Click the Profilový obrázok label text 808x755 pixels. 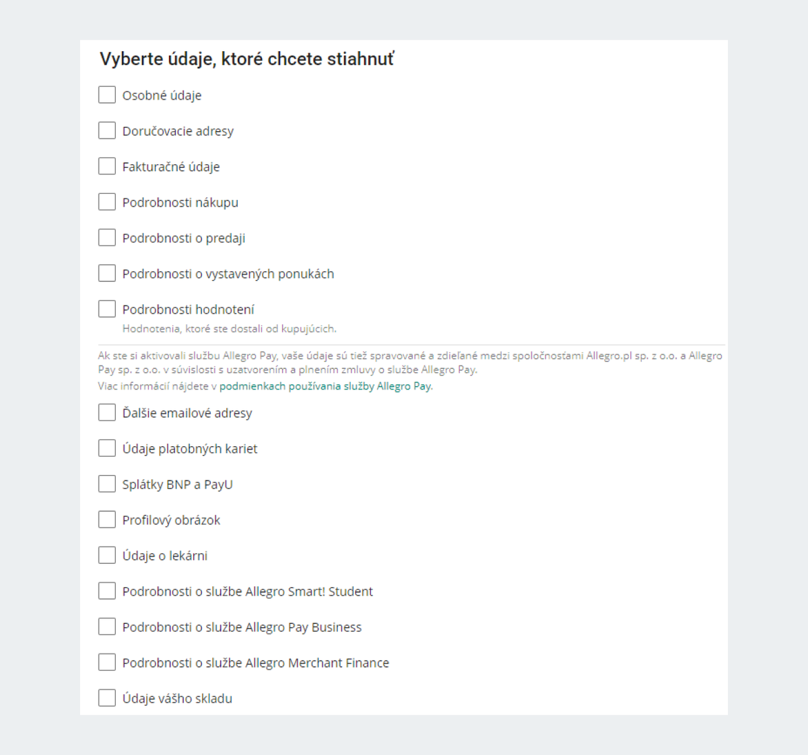pos(171,520)
